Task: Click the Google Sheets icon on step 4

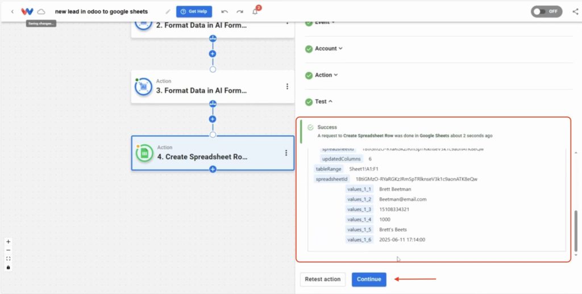Action: (144, 153)
